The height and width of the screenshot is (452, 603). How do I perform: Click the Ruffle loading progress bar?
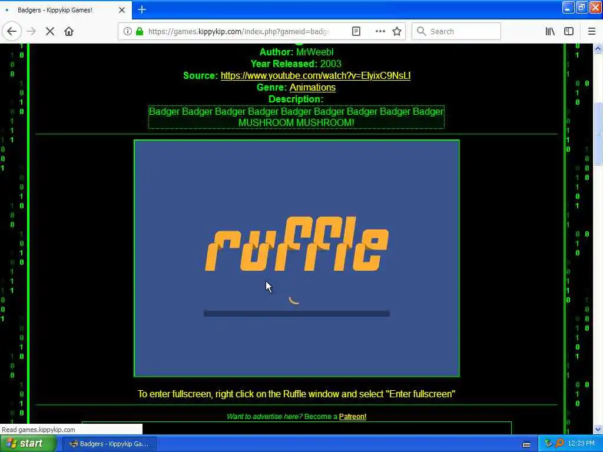pos(297,314)
